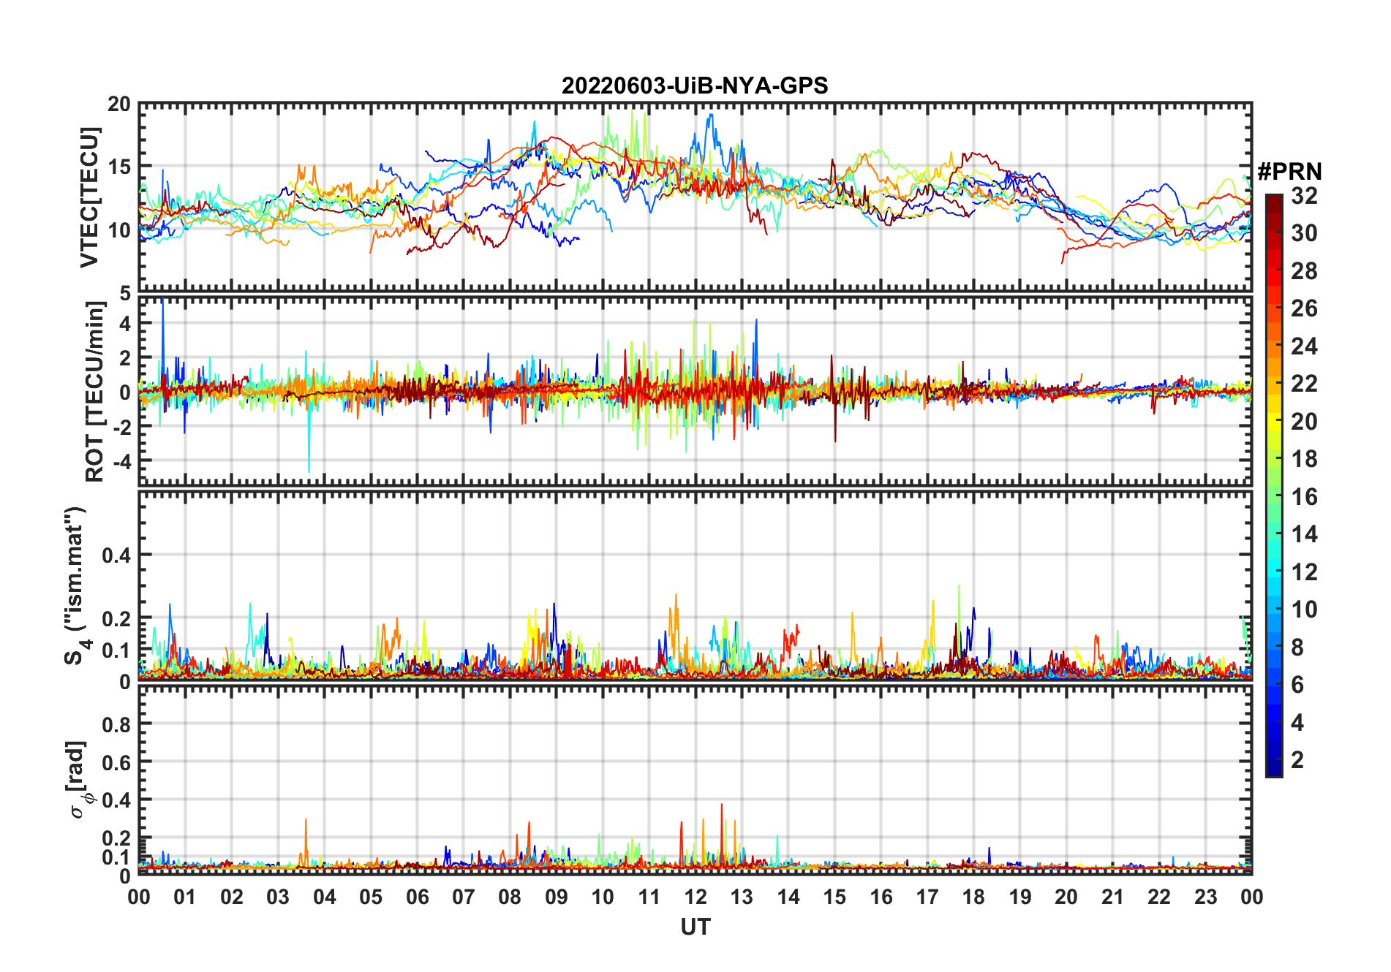Viewport: 1391px width, 972px height.
Task: Click the UT x-axis label
Action: click(x=695, y=927)
